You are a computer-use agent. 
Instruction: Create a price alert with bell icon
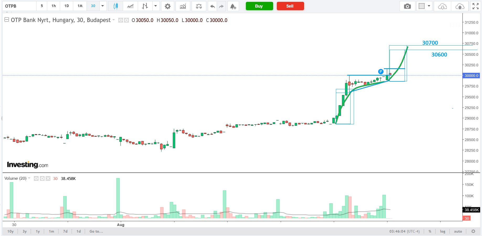point(233,6)
